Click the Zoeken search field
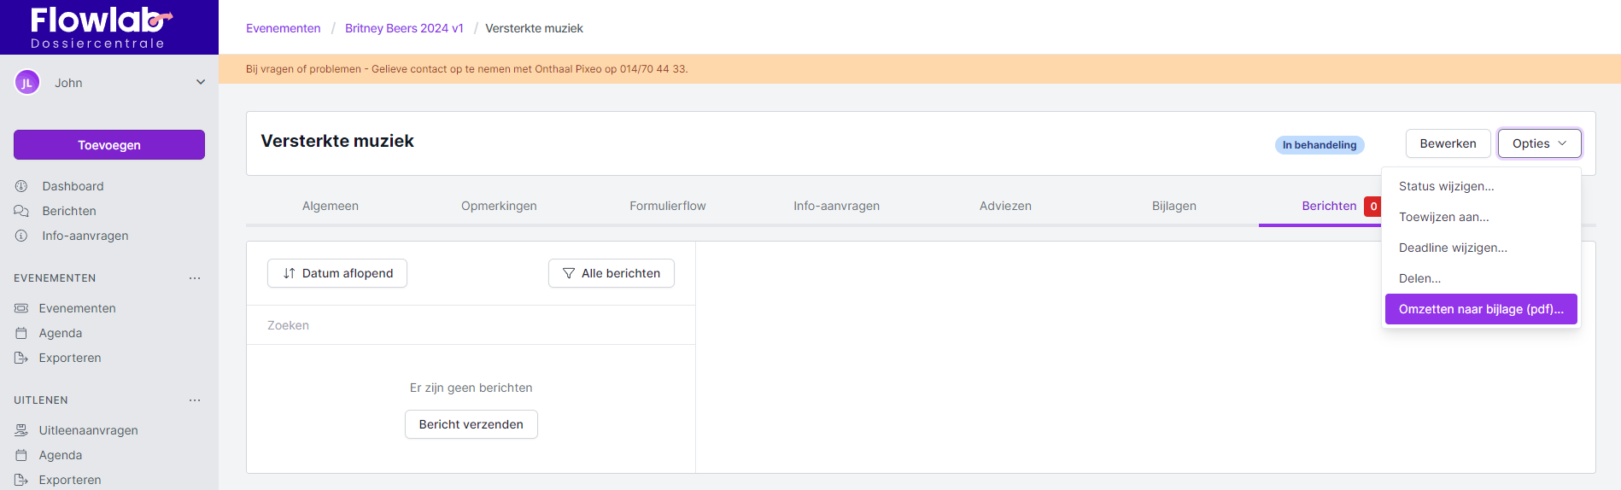This screenshot has width=1621, height=490. (x=471, y=325)
